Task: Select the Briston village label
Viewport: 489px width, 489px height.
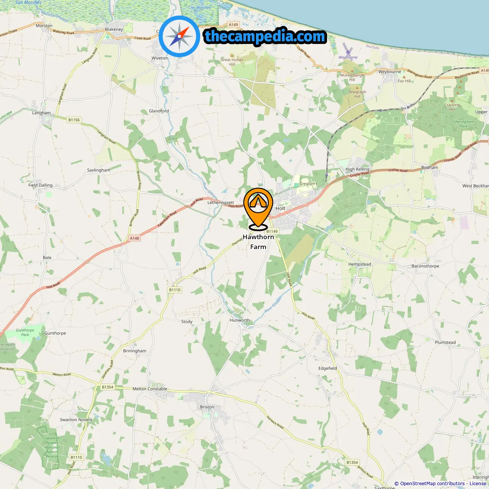Action: 207,407
